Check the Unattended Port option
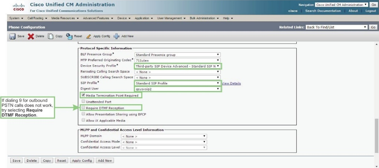The height and width of the screenshot is (168, 379). coord(83,101)
